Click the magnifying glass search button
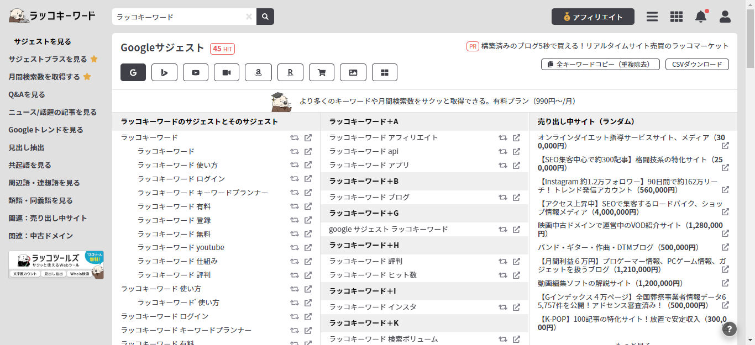This screenshot has width=755, height=345. click(265, 17)
